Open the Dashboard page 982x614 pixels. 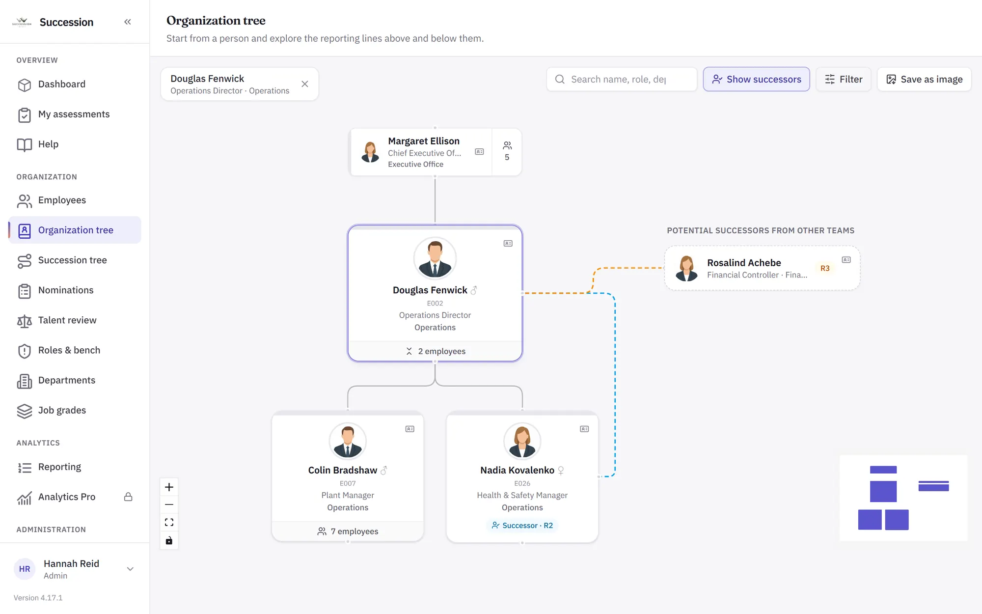tap(75, 84)
